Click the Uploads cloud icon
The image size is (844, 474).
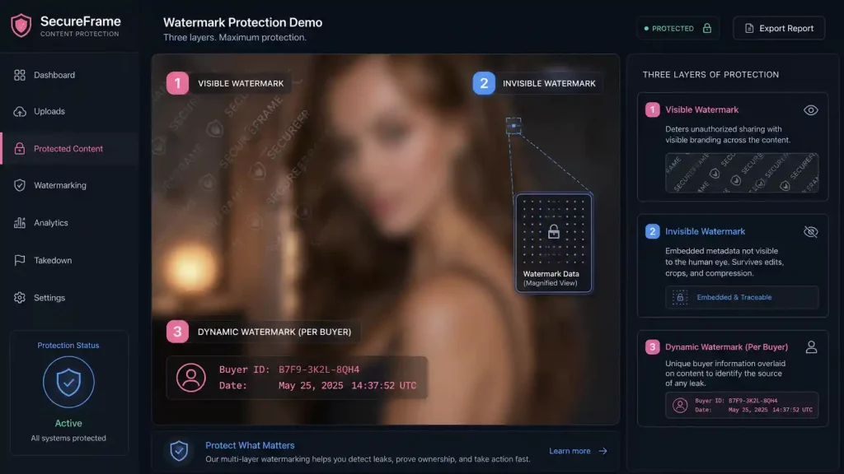[x=20, y=112]
